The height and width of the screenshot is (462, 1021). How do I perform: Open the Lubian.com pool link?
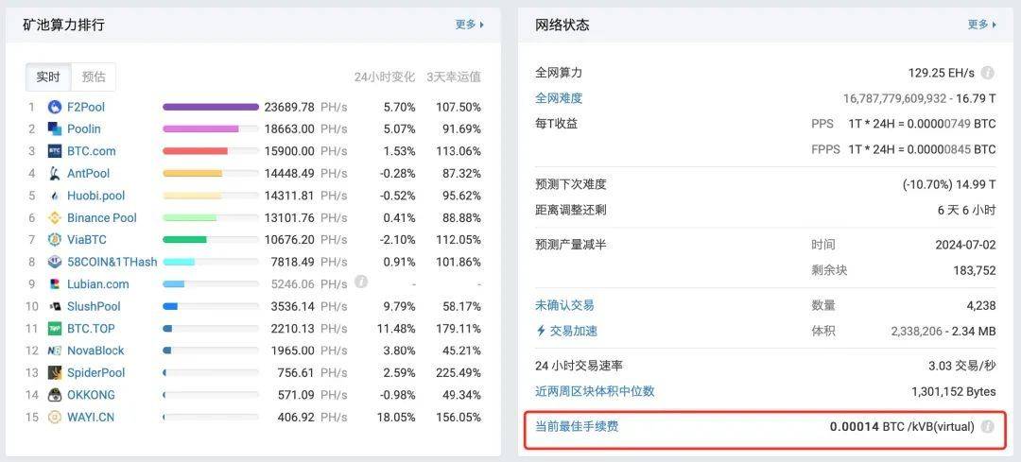[98, 284]
